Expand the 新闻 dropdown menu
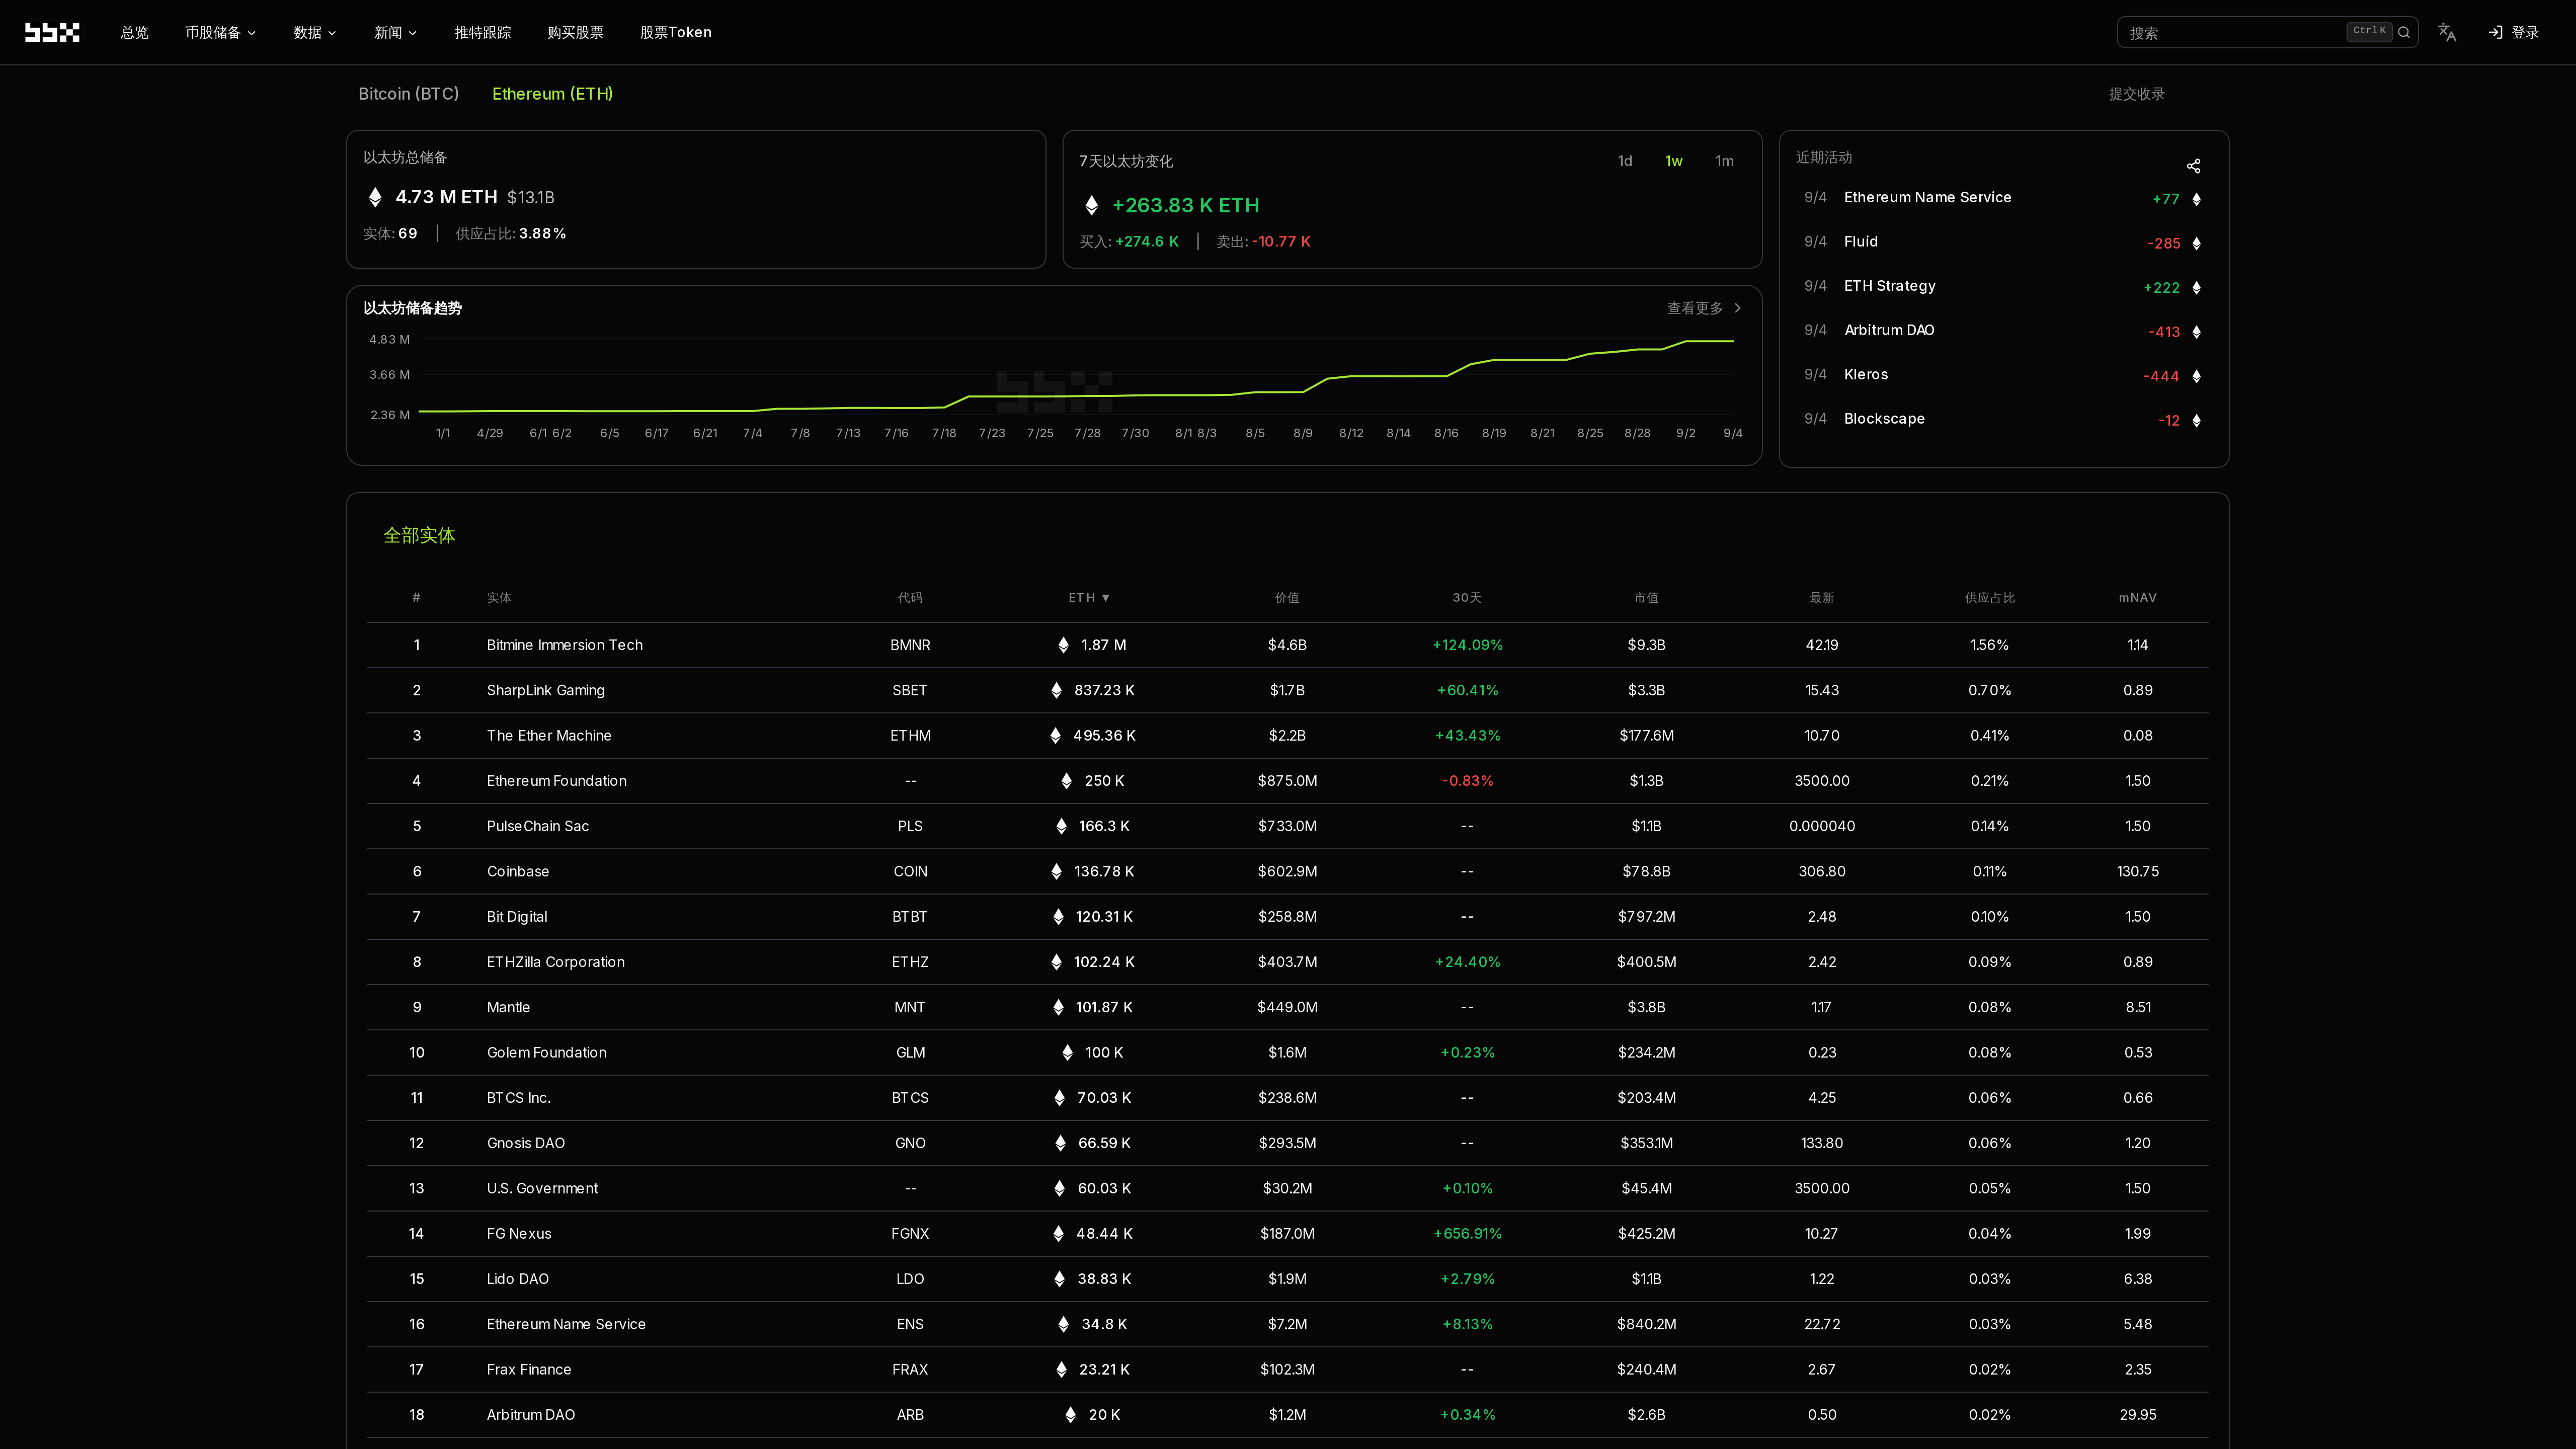 pyautogui.click(x=395, y=32)
